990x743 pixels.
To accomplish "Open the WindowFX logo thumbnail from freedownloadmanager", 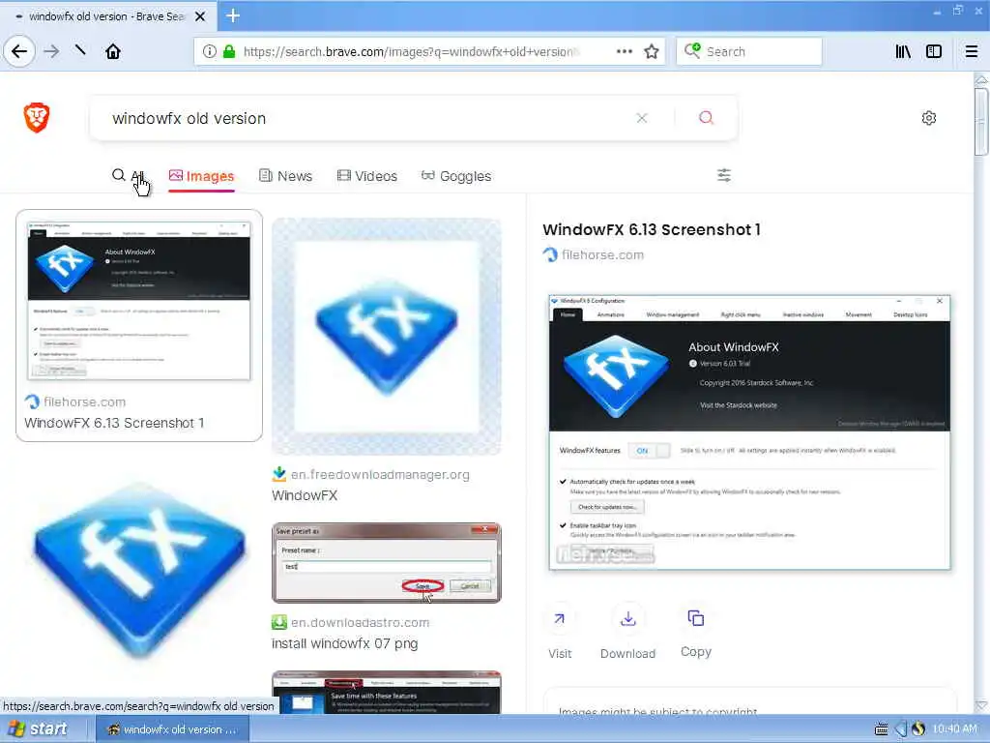I will click(387, 336).
